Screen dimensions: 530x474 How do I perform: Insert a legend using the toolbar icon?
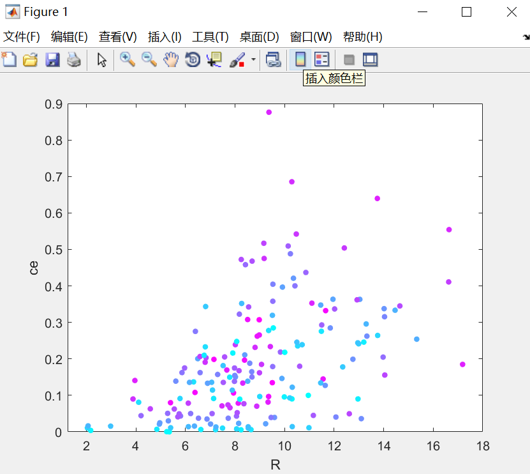[x=321, y=59]
